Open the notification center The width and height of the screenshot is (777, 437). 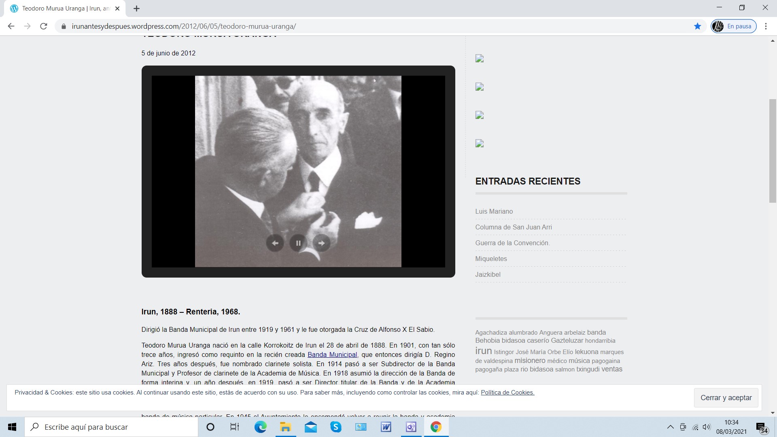click(762, 427)
